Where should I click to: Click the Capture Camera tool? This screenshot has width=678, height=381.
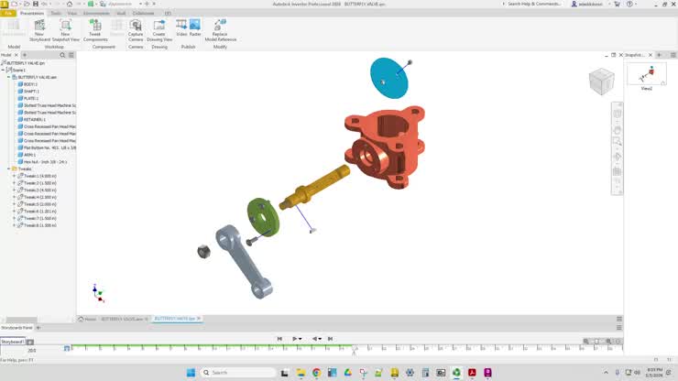[136, 30]
